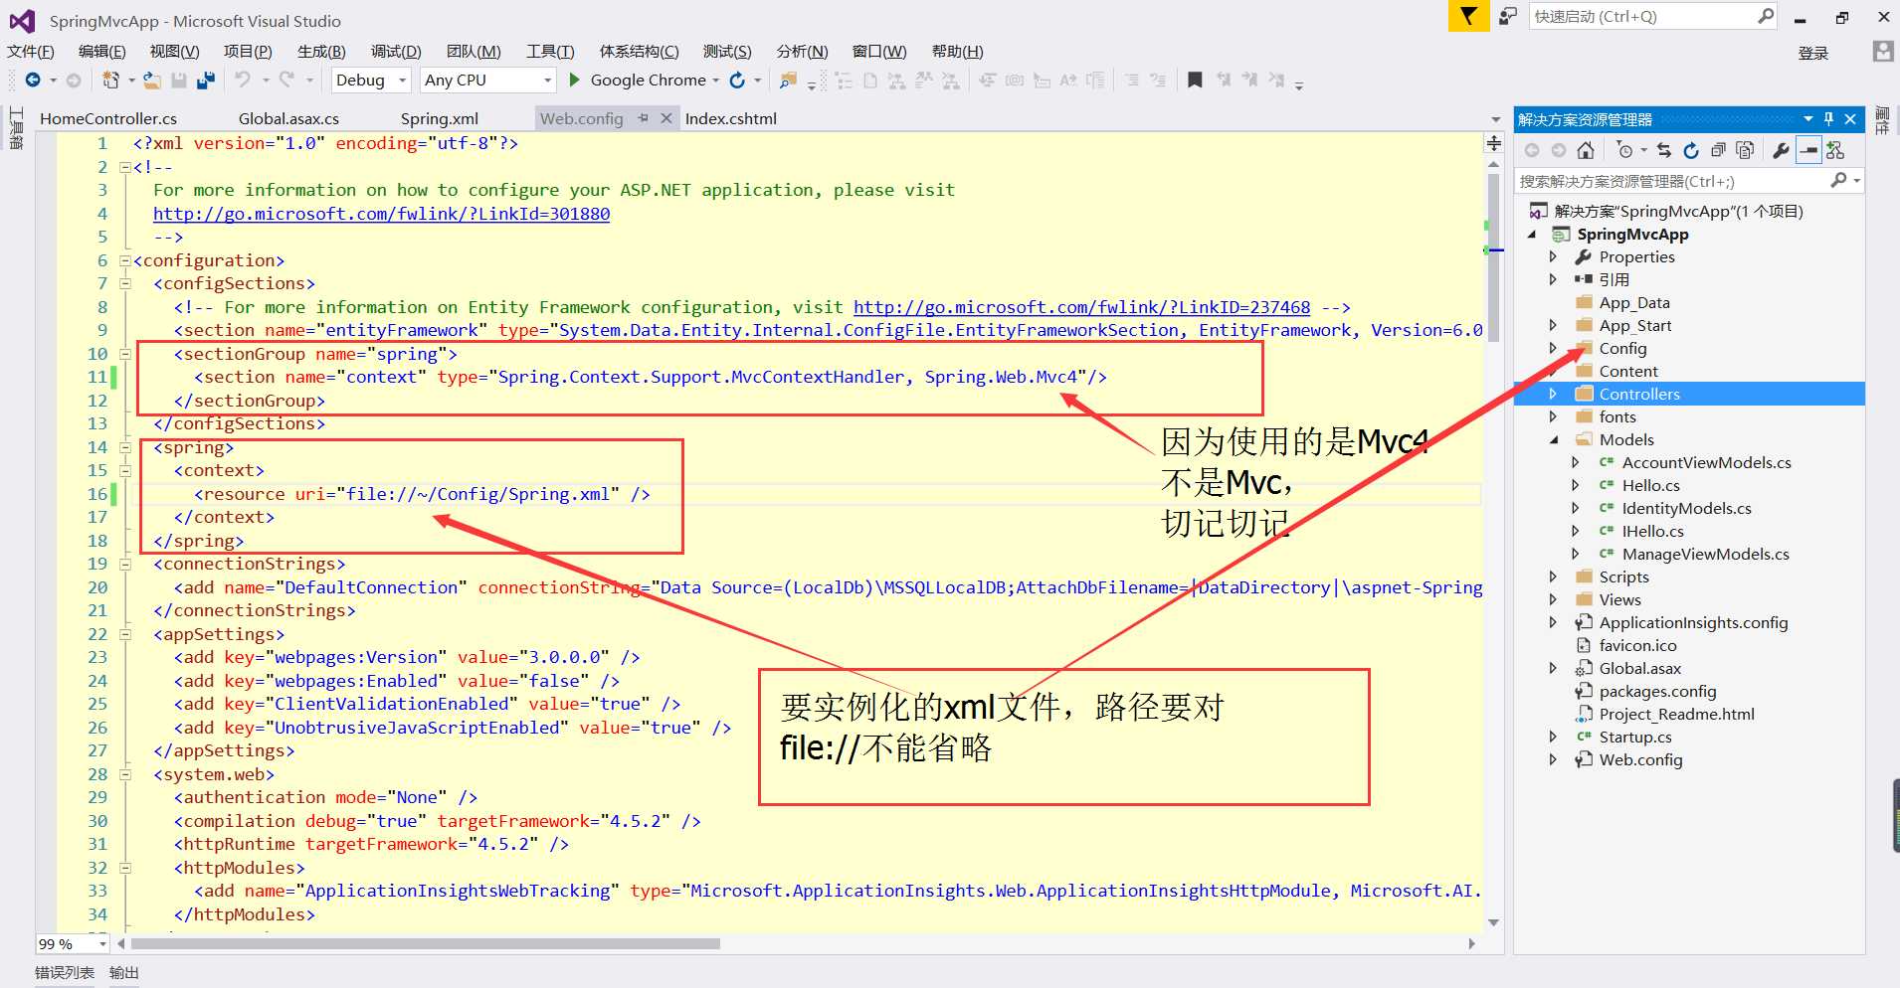
Task: Click the View Class Diagram icon
Action: [1835, 150]
